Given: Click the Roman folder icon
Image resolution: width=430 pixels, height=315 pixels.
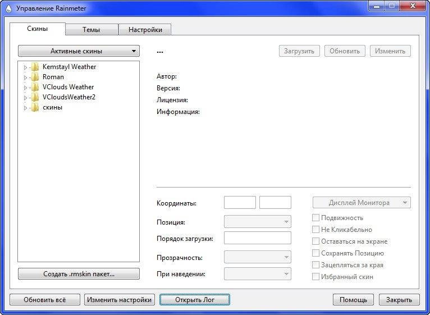Looking at the screenshot, I should [x=35, y=77].
